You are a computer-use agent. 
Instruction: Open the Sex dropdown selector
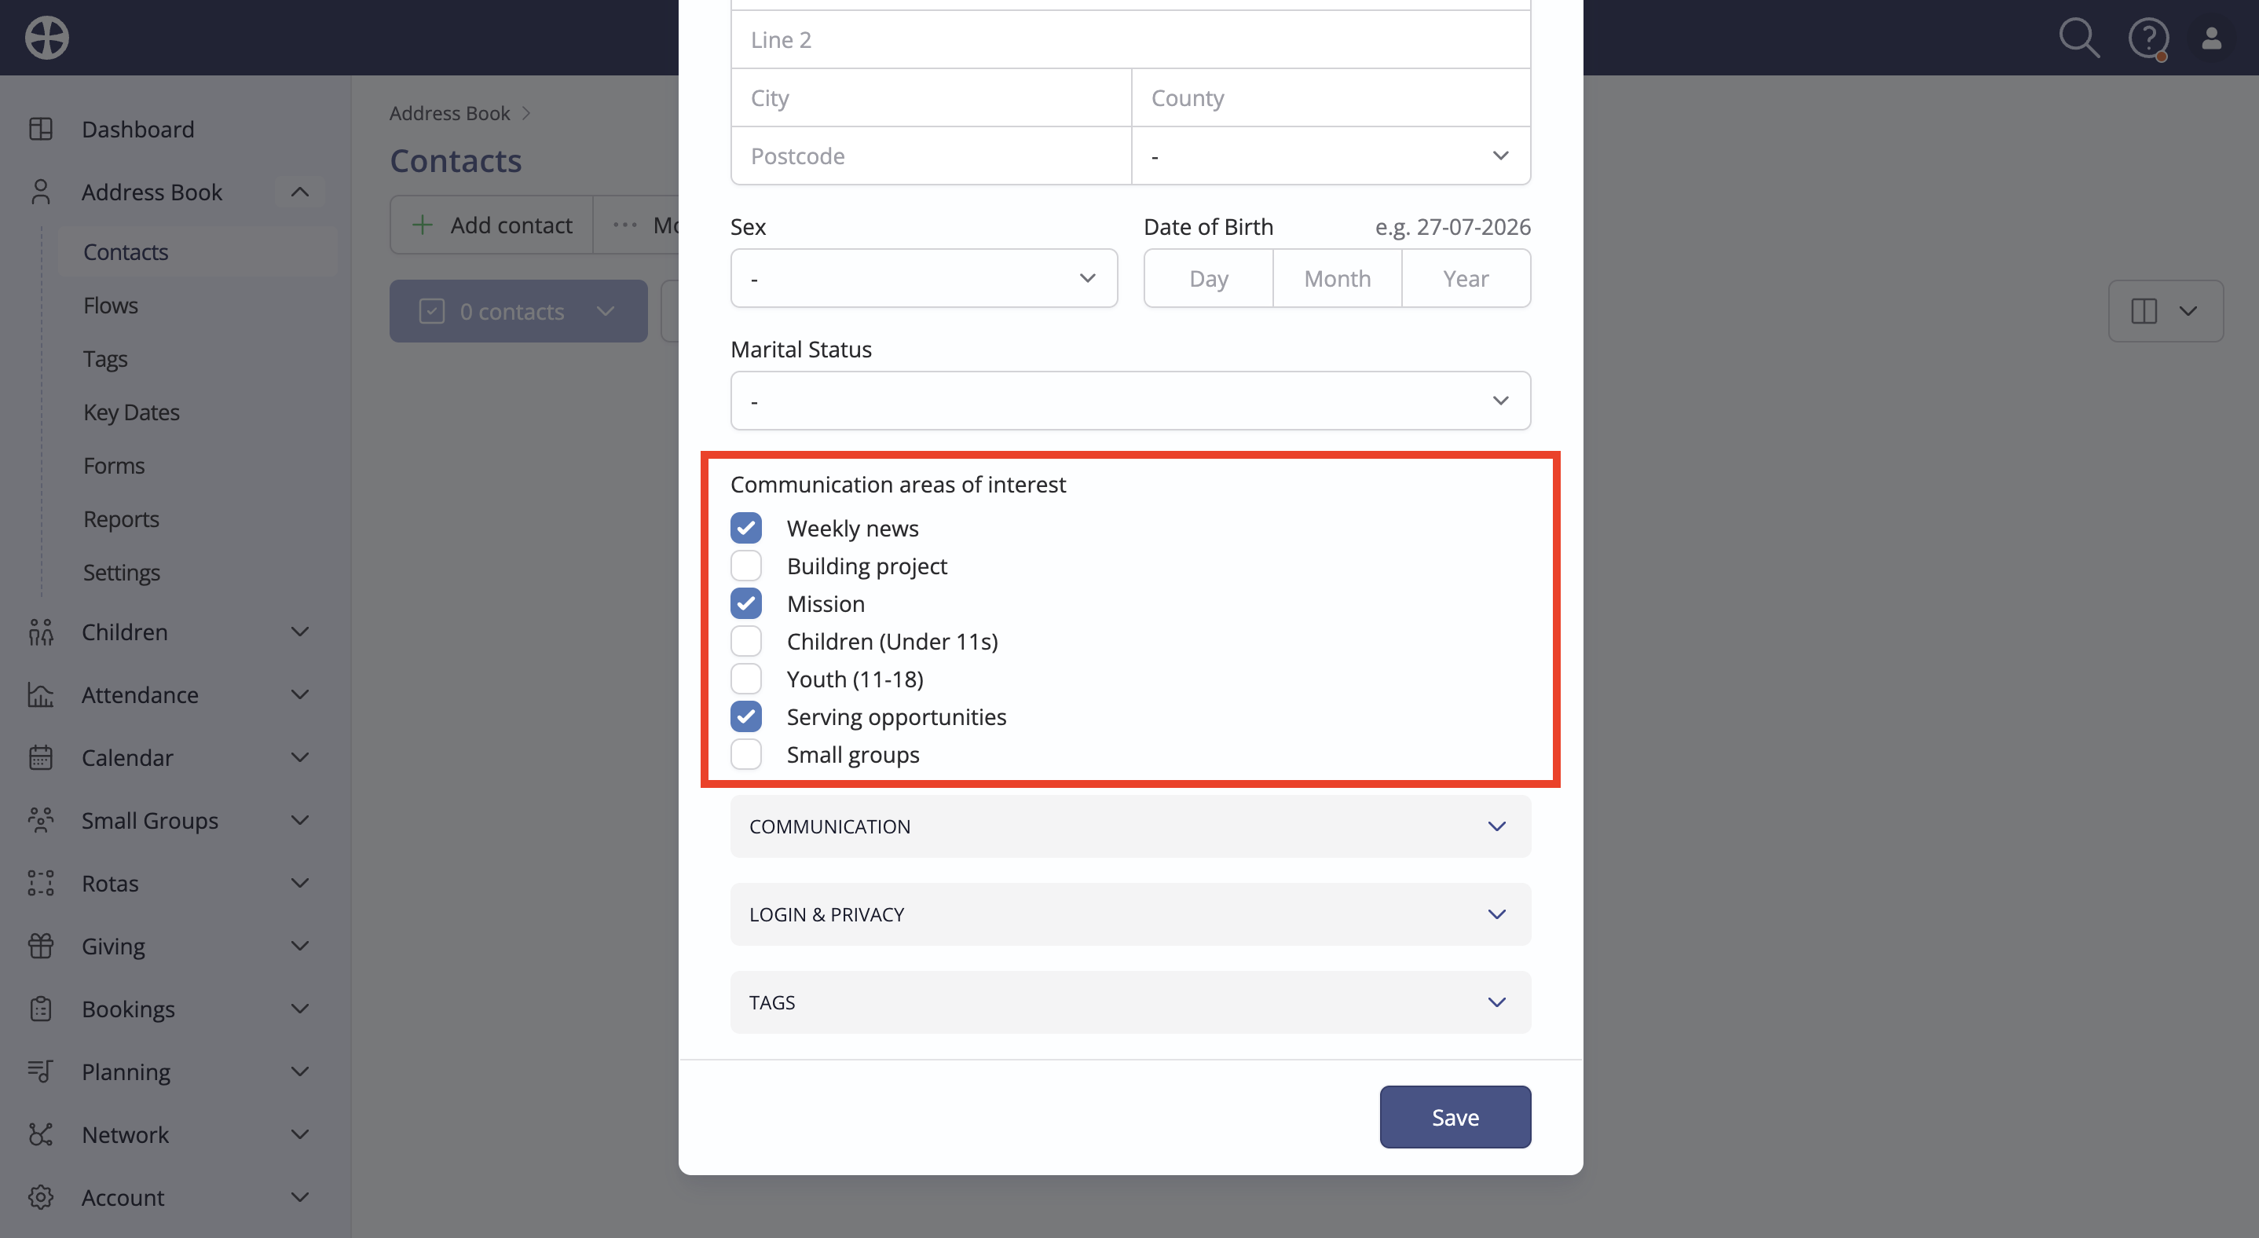point(924,278)
